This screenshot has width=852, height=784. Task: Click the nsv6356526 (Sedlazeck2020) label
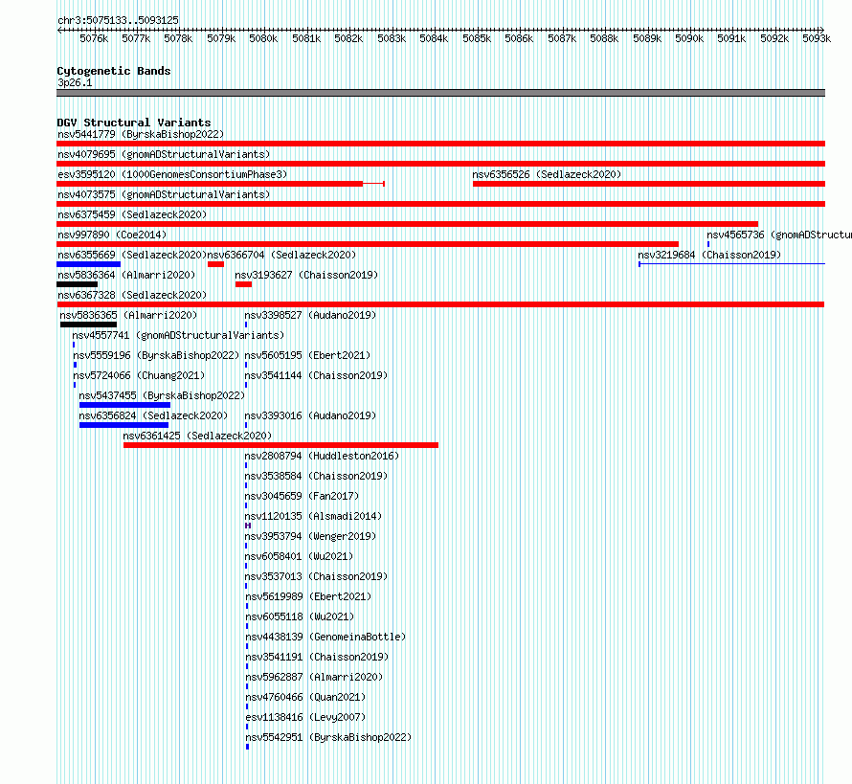click(x=547, y=174)
